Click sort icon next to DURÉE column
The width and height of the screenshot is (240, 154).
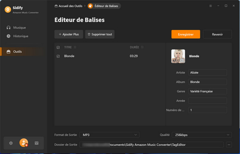click(x=142, y=47)
